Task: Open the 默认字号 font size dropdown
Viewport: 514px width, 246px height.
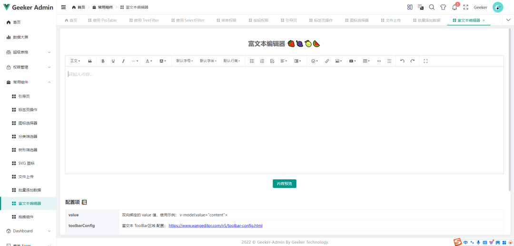Action: (184, 61)
